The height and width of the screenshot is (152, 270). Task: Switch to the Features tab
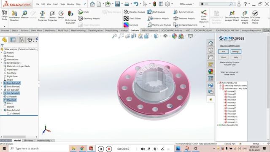point(5,30)
